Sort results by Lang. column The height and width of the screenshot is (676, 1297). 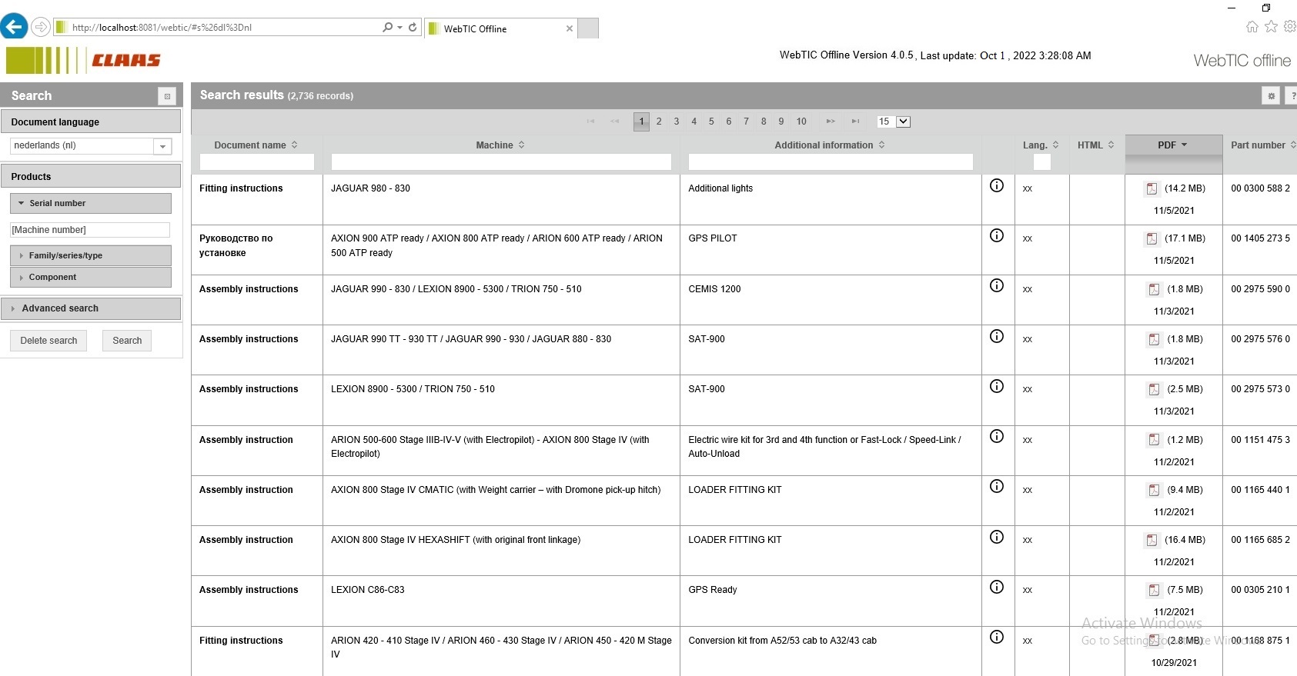click(1041, 145)
